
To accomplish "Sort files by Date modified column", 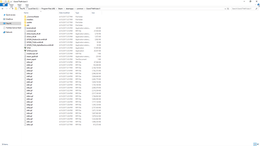I will 64,13.
